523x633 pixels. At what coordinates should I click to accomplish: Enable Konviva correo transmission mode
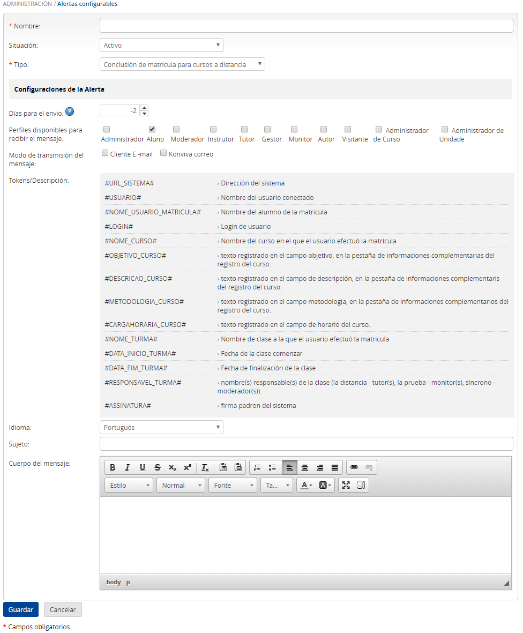[x=163, y=153]
